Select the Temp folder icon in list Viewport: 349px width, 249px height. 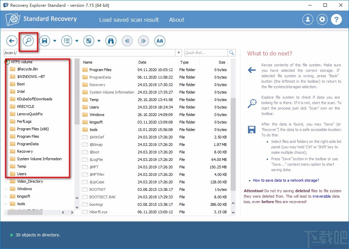tap(85, 100)
